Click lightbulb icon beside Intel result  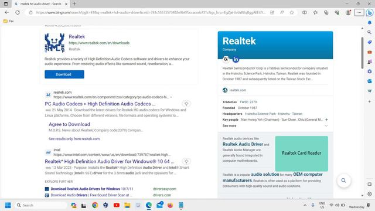(186, 161)
